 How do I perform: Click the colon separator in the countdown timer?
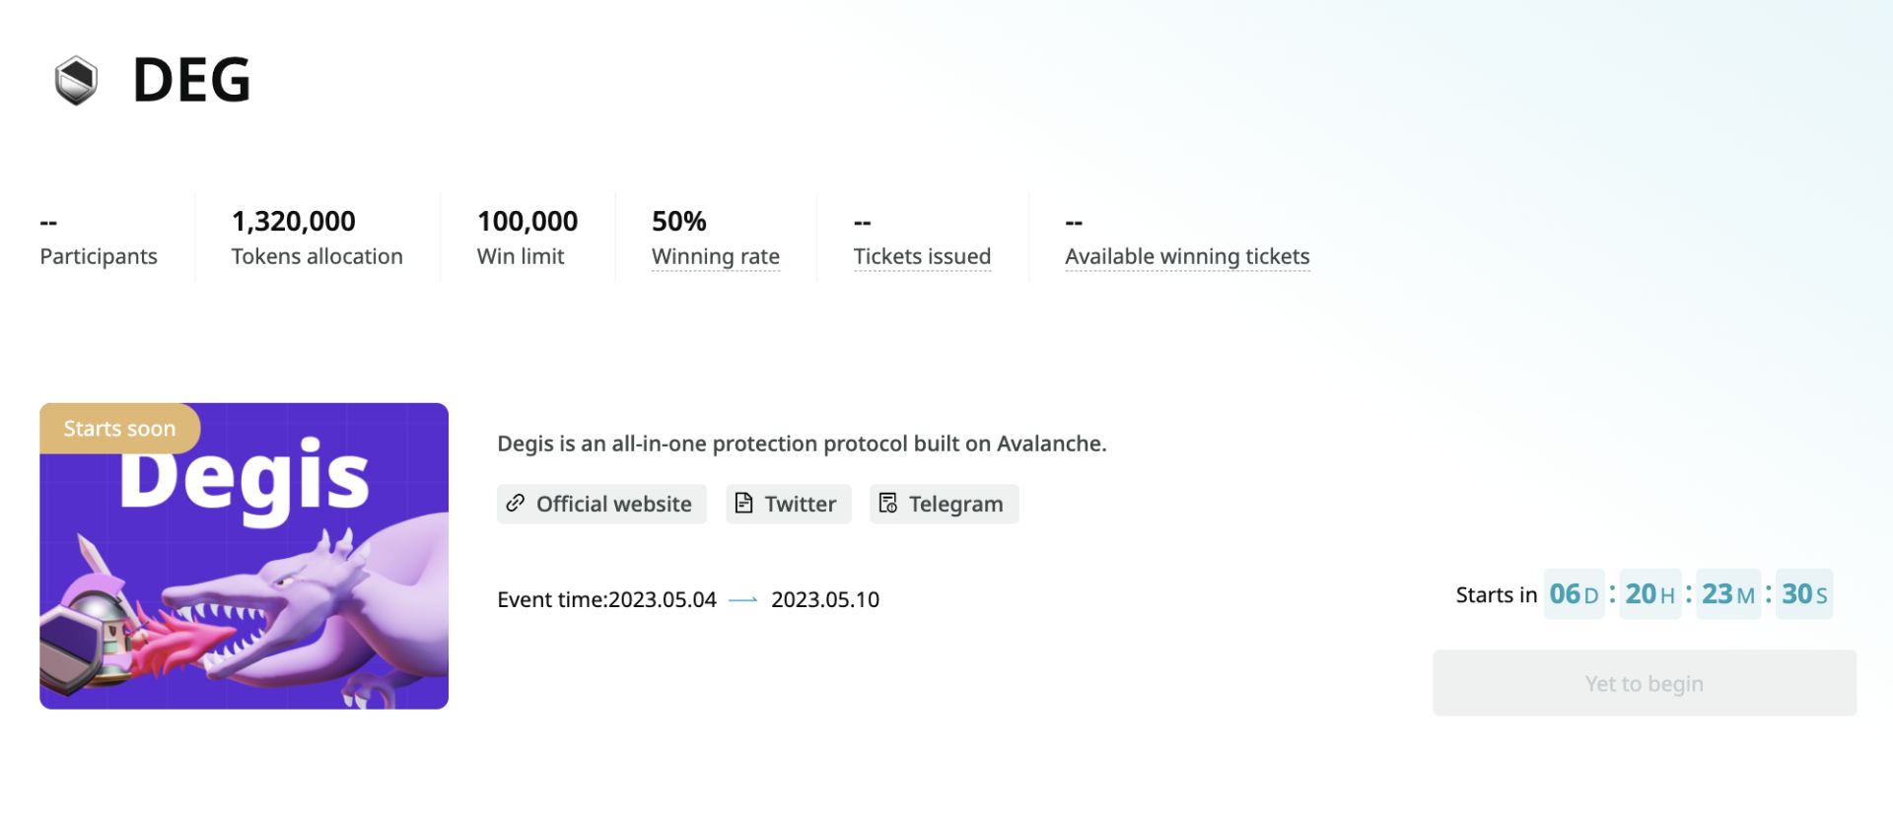tap(1612, 593)
